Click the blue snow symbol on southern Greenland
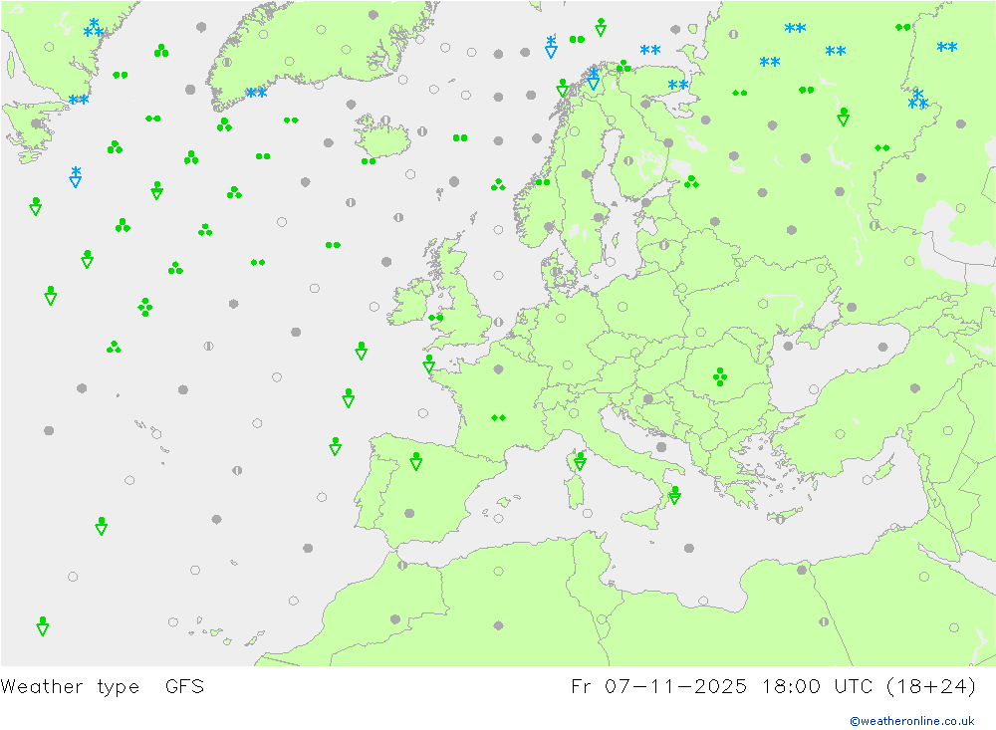 tap(257, 94)
